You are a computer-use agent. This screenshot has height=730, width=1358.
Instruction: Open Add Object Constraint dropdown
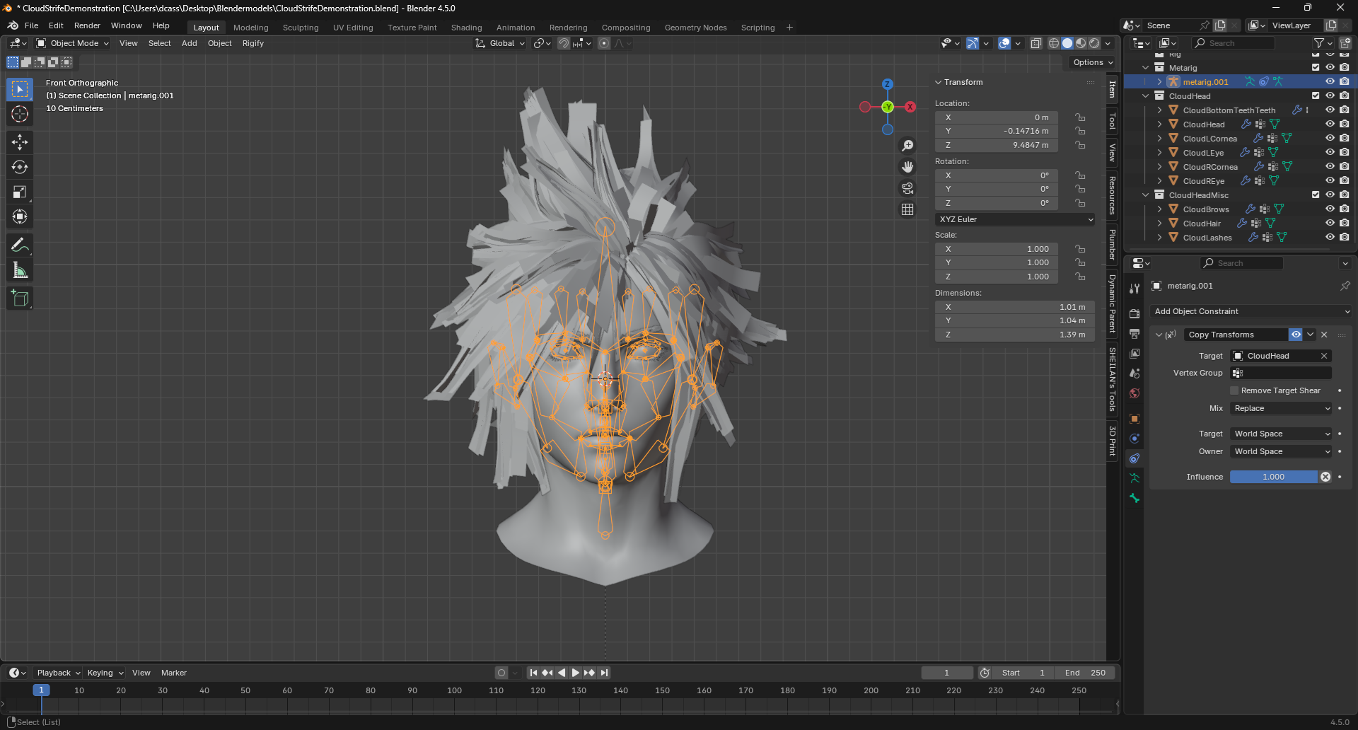1251,311
